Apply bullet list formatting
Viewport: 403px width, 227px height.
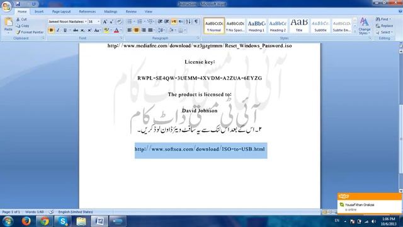(130, 21)
